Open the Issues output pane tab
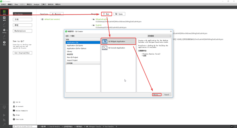Viewport: 237px width, 128px height. pyautogui.click(x=42, y=126)
